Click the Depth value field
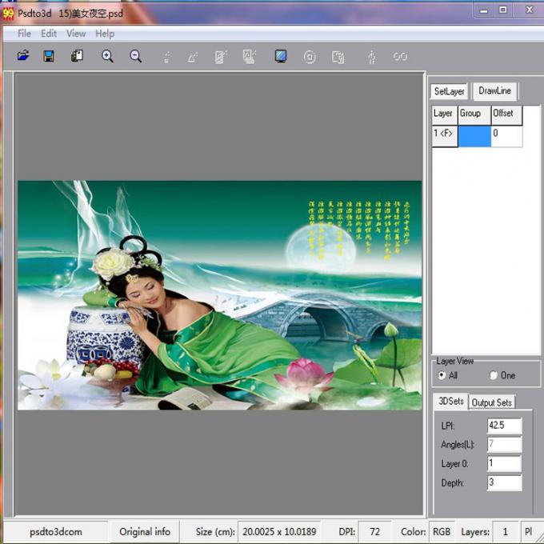Viewport: 544px width, 544px height. tap(504, 482)
